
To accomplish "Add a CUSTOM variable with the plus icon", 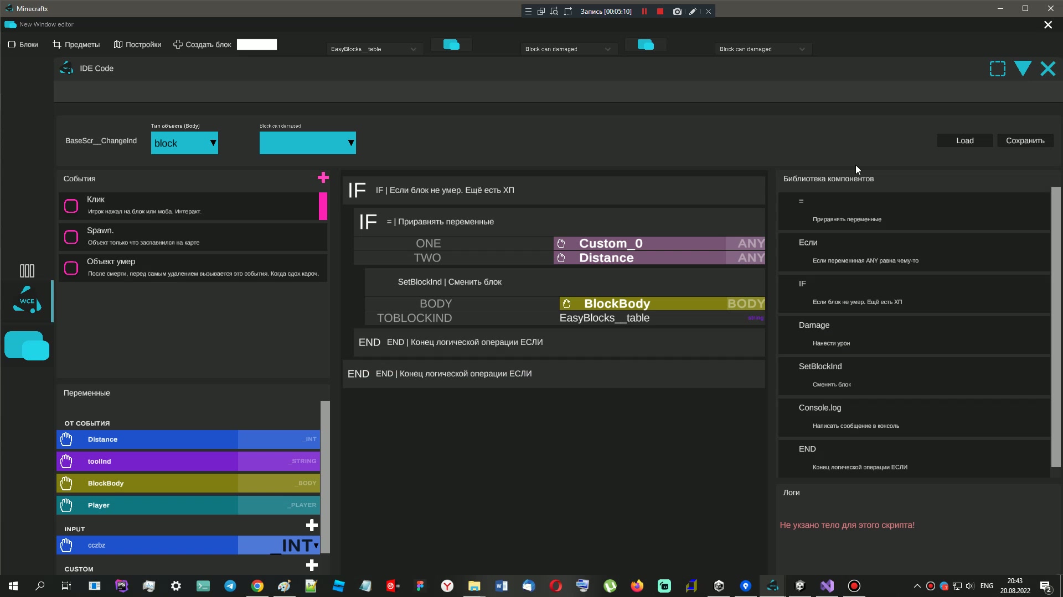I will tap(312, 565).
